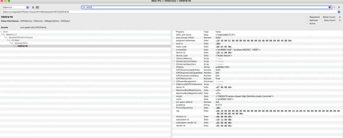Click the search magnifier icon
The width and height of the screenshot is (343, 138).
point(84,7)
